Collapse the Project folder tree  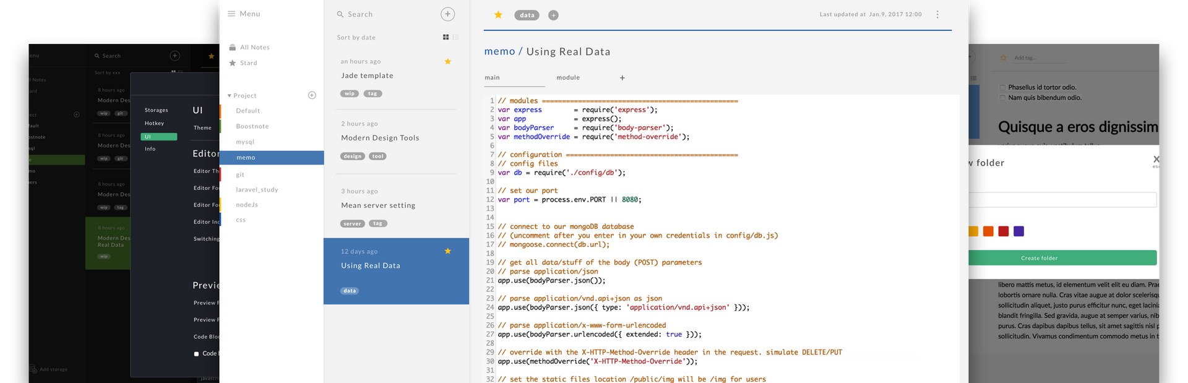click(230, 96)
